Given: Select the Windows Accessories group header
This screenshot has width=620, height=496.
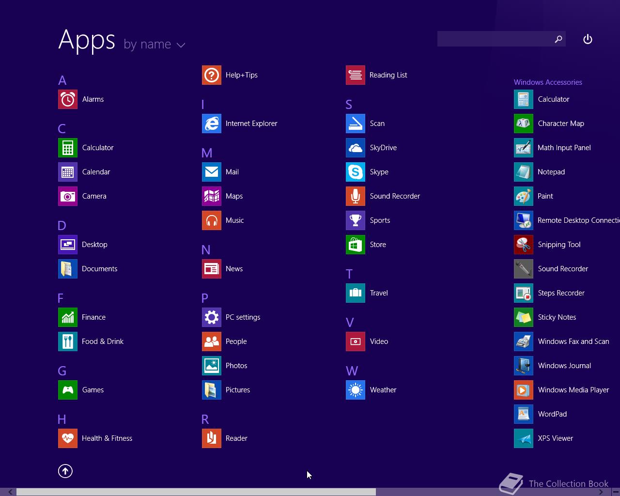Looking at the screenshot, I should point(548,82).
